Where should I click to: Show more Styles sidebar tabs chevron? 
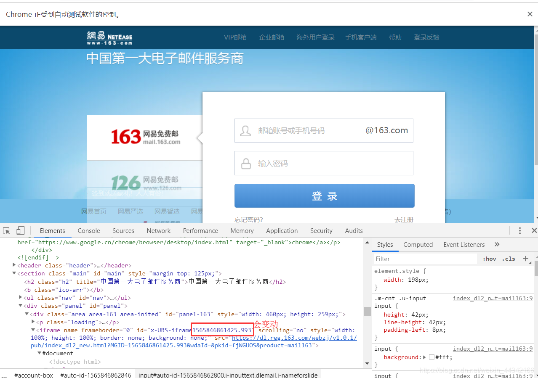click(497, 244)
